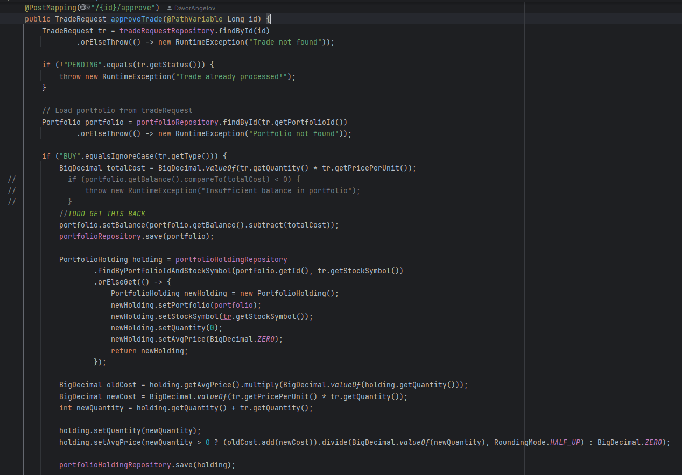Place cursor on approveTrade method name
This screenshot has height=475, width=682.
click(136, 19)
